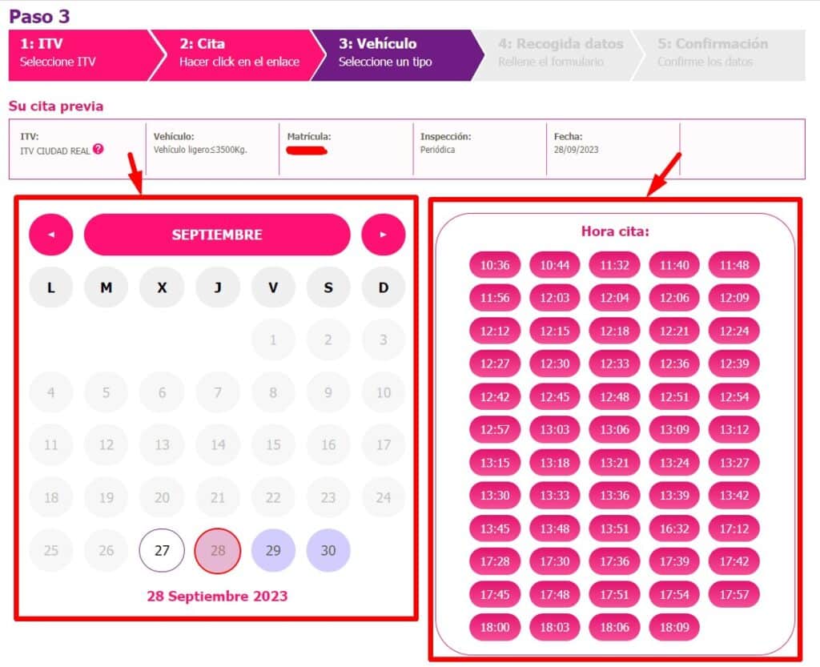This screenshot has height=667, width=820.
Task: Select the 16:32 appointment slot
Action: pyautogui.click(x=674, y=528)
